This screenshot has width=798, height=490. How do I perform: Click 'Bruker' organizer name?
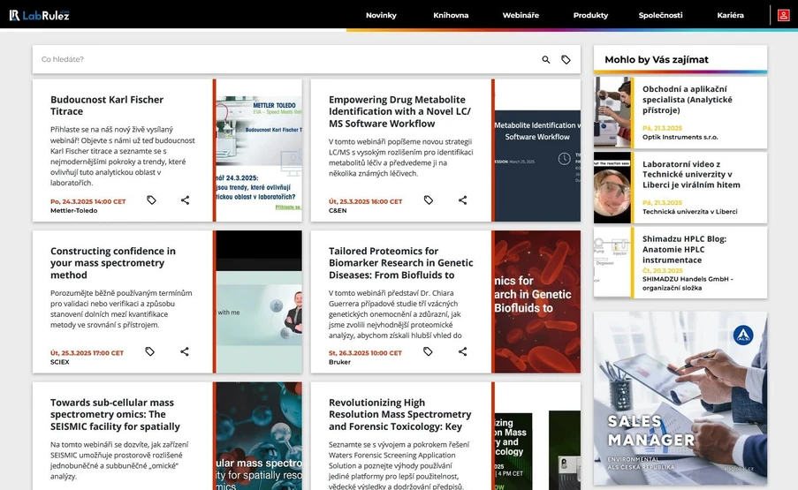tap(339, 362)
